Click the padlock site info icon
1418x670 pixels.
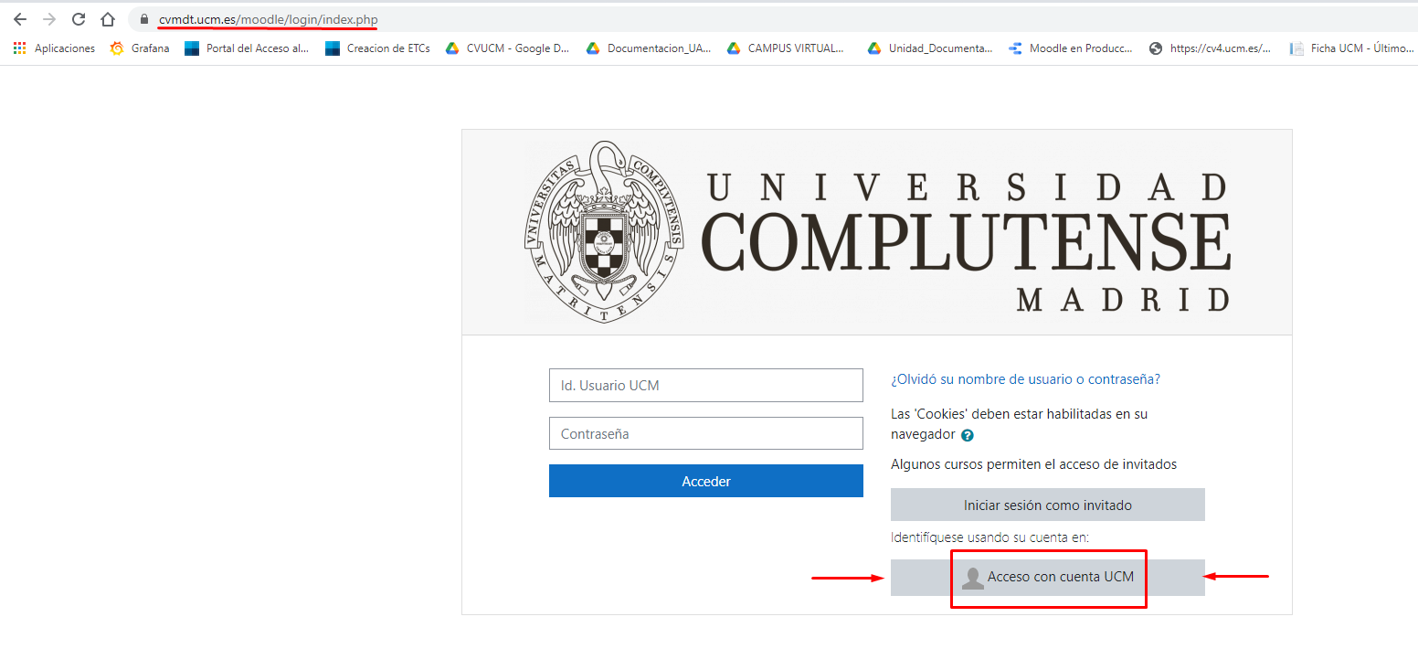click(144, 19)
